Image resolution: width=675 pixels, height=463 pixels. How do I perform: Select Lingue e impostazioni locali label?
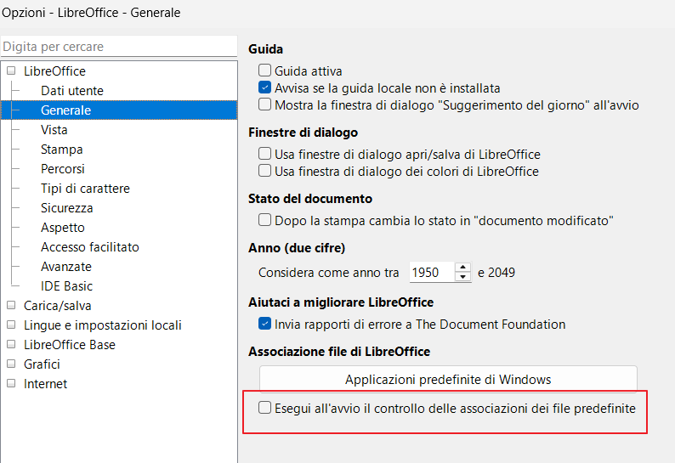click(x=103, y=325)
